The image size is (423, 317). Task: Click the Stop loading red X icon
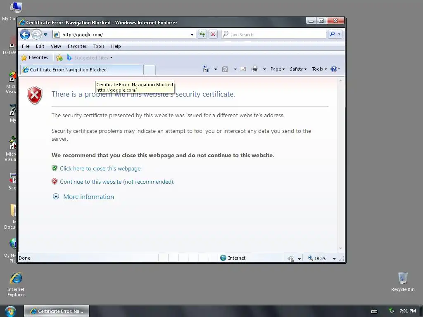click(213, 35)
